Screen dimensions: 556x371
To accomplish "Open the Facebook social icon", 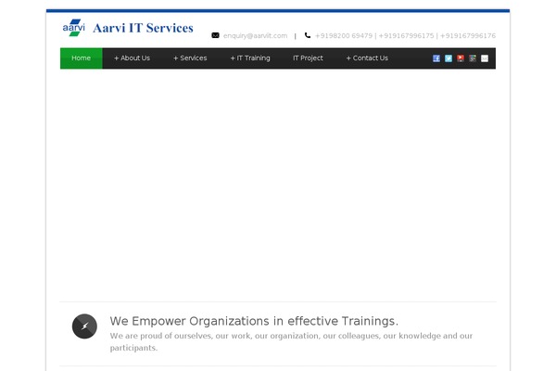I will 436,58.
